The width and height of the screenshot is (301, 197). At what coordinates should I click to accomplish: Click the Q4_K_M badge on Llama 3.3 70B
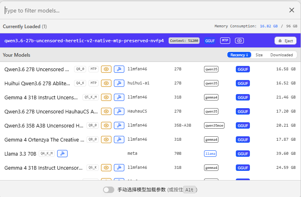coord(47,154)
